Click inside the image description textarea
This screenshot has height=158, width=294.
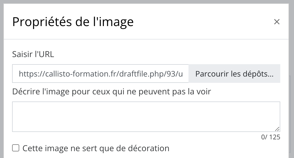coord(146,115)
